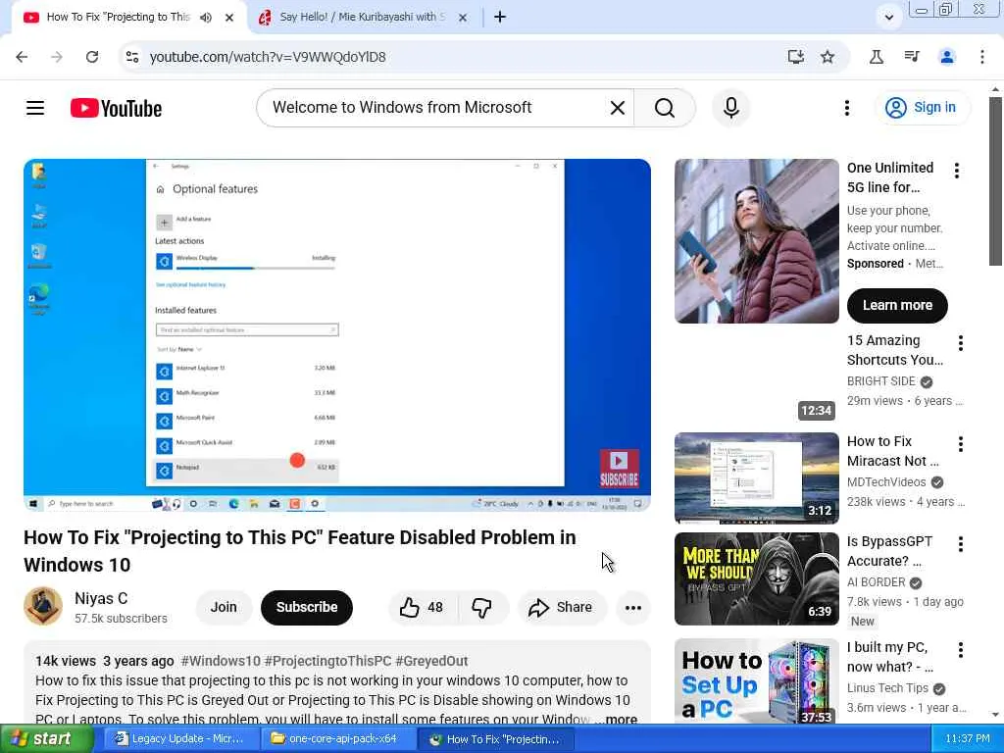Open How to Set Up a PC thumbnail

point(756,681)
